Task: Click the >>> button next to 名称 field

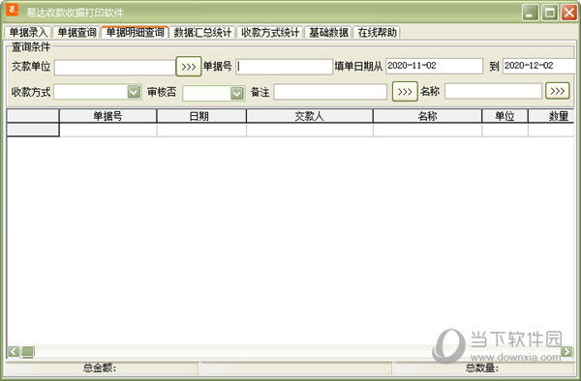Action: [558, 91]
